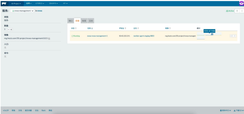
Task: Open the 下载CLI dropdown
Action: [x=238, y=110]
